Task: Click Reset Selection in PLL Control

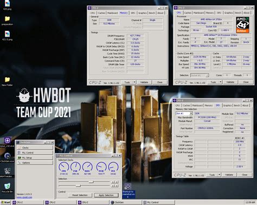Action: 80,195
